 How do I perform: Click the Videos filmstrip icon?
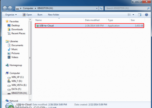[9, 57]
